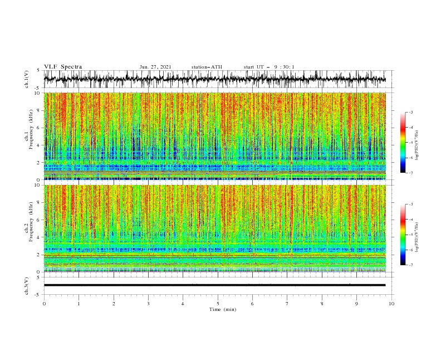This screenshot has width=441, height=341.
Task: Click the "ch.3(V)" axis label
Action: click(27, 286)
